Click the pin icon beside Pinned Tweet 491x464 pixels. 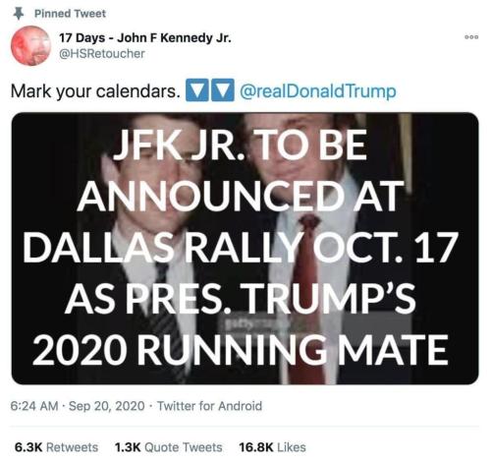point(19,14)
